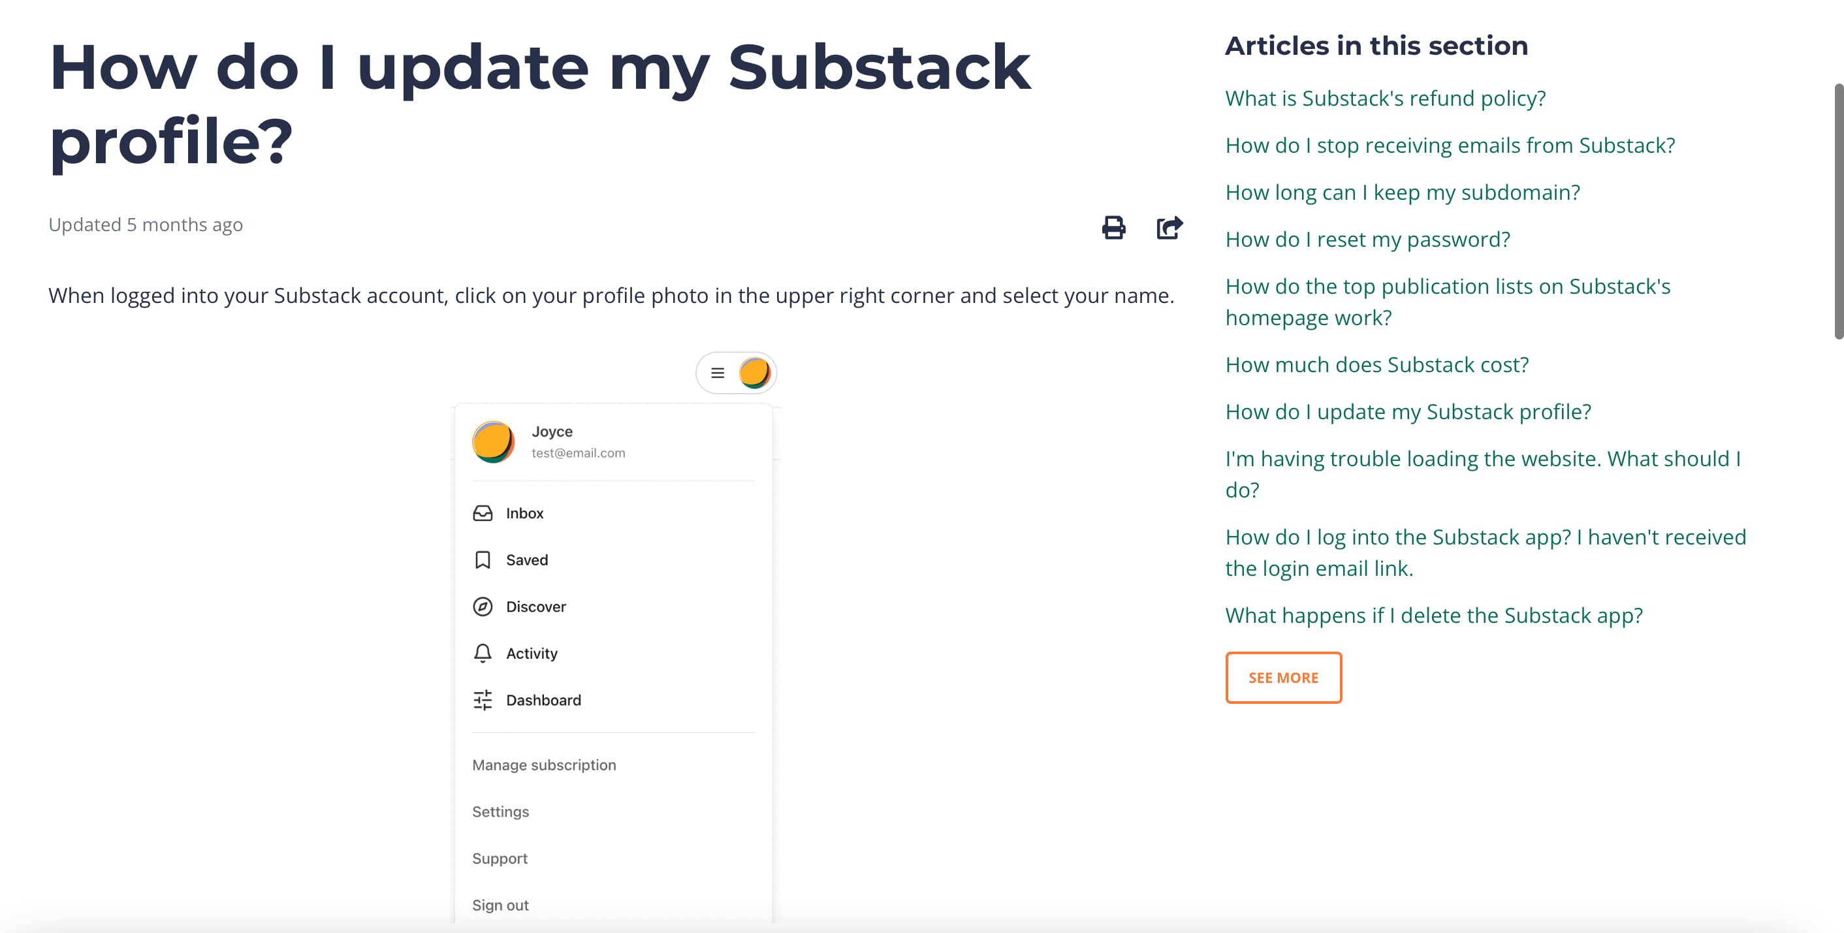Viewport: 1844px width, 933px height.
Task: Open 'How do I reset my password?'
Action: (x=1367, y=239)
